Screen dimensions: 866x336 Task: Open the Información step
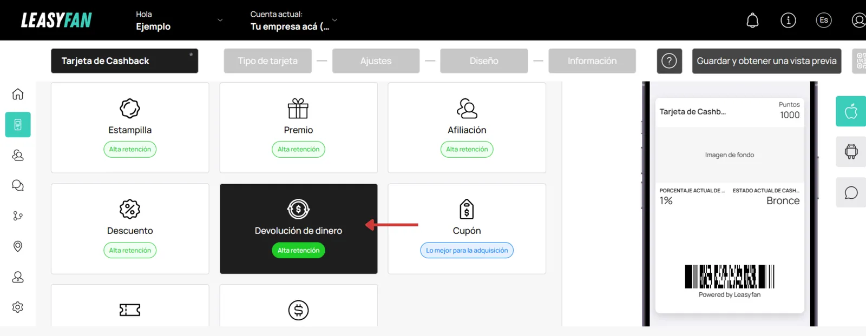[x=592, y=61]
